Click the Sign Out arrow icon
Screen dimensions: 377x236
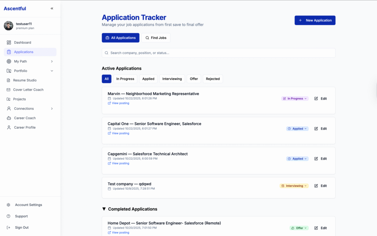(8, 228)
